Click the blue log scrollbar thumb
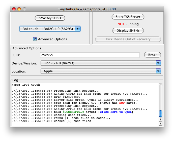 coord(160,114)
